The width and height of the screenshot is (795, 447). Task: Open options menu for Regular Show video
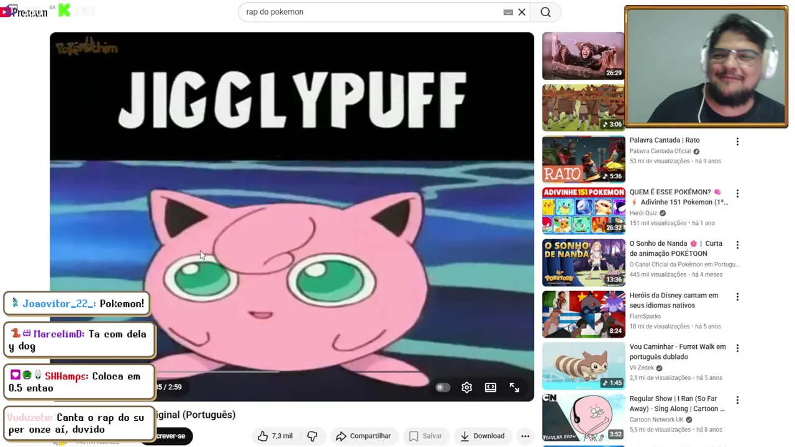[x=737, y=399]
